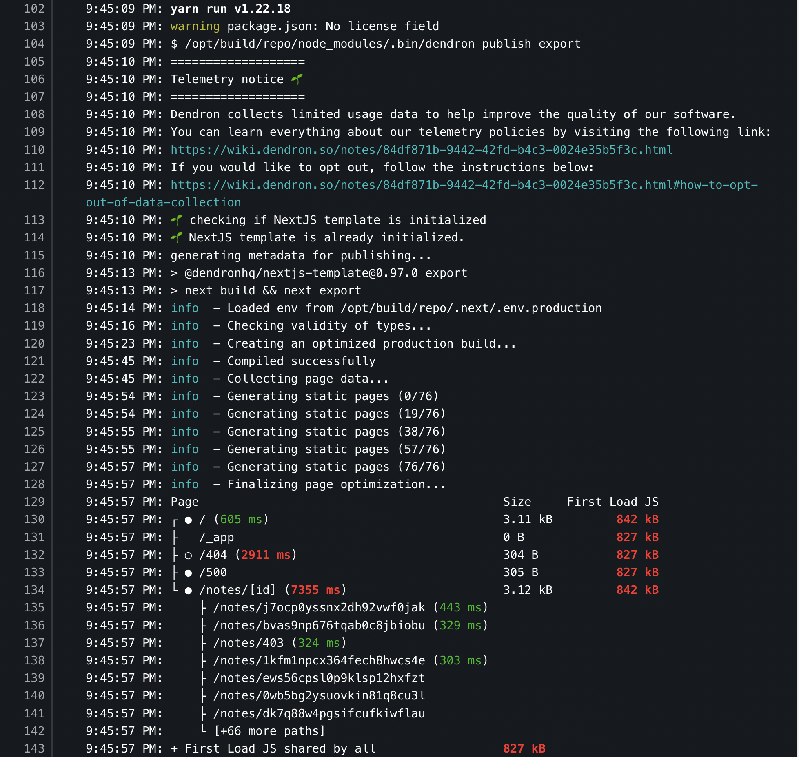This screenshot has width=799, height=757.
Task: Click the First Load JS column header
Action: [612, 502]
